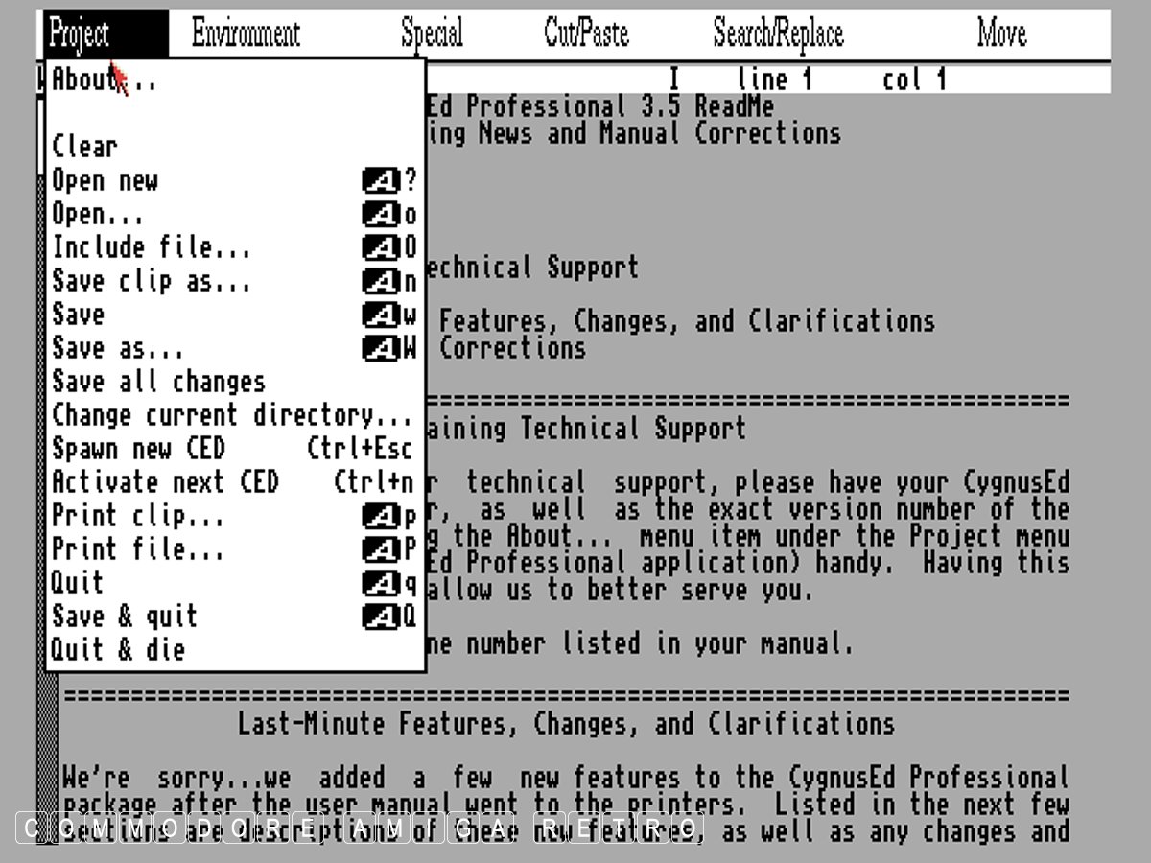Choose About... in the Project menu

pyautogui.click(x=235, y=80)
